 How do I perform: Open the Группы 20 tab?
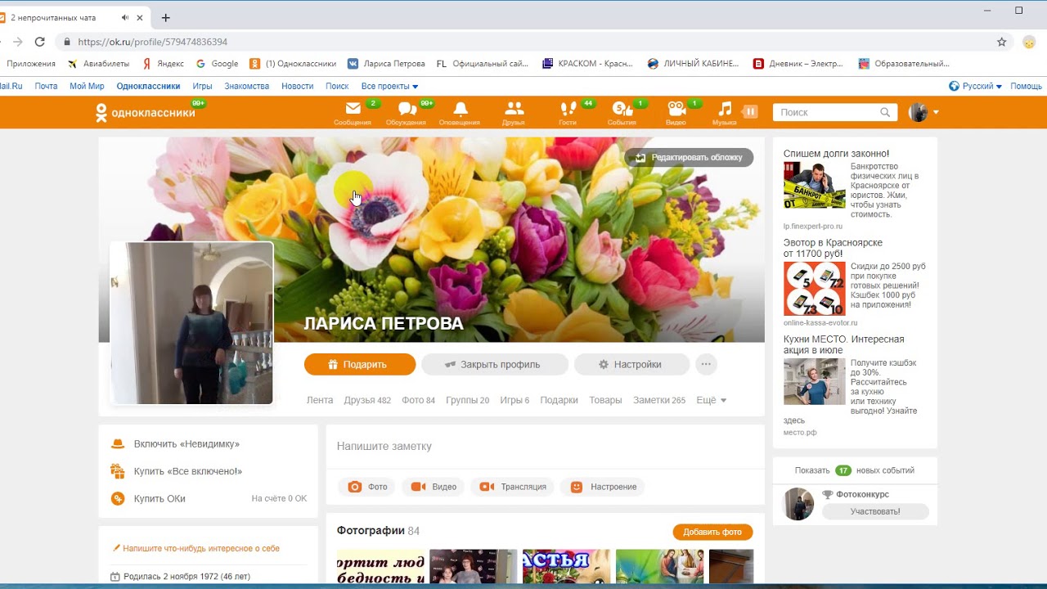467,400
